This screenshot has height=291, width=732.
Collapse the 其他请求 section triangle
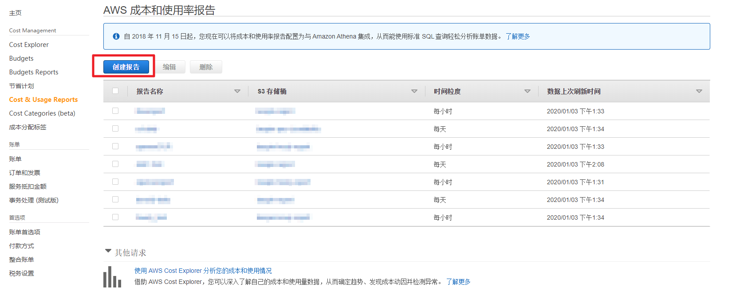(x=108, y=251)
